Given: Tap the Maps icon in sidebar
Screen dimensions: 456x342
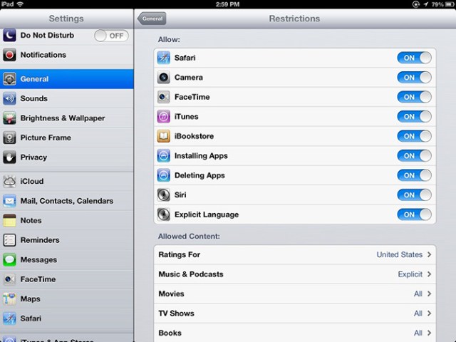Looking at the screenshot, I should pyautogui.click(x=9, y=299).
